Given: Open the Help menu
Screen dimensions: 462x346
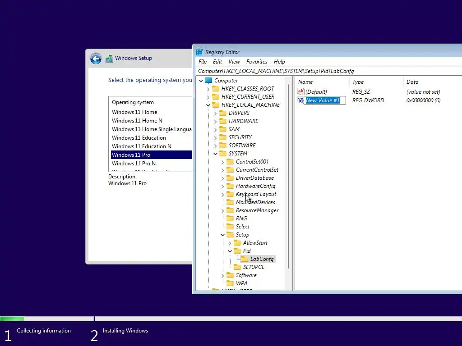Looking at the screenshot, I should click(x=279, y=61).
